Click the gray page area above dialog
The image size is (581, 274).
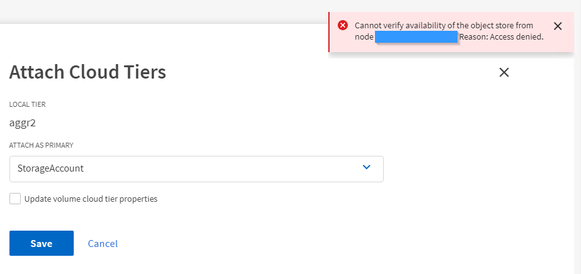(158, 11)
